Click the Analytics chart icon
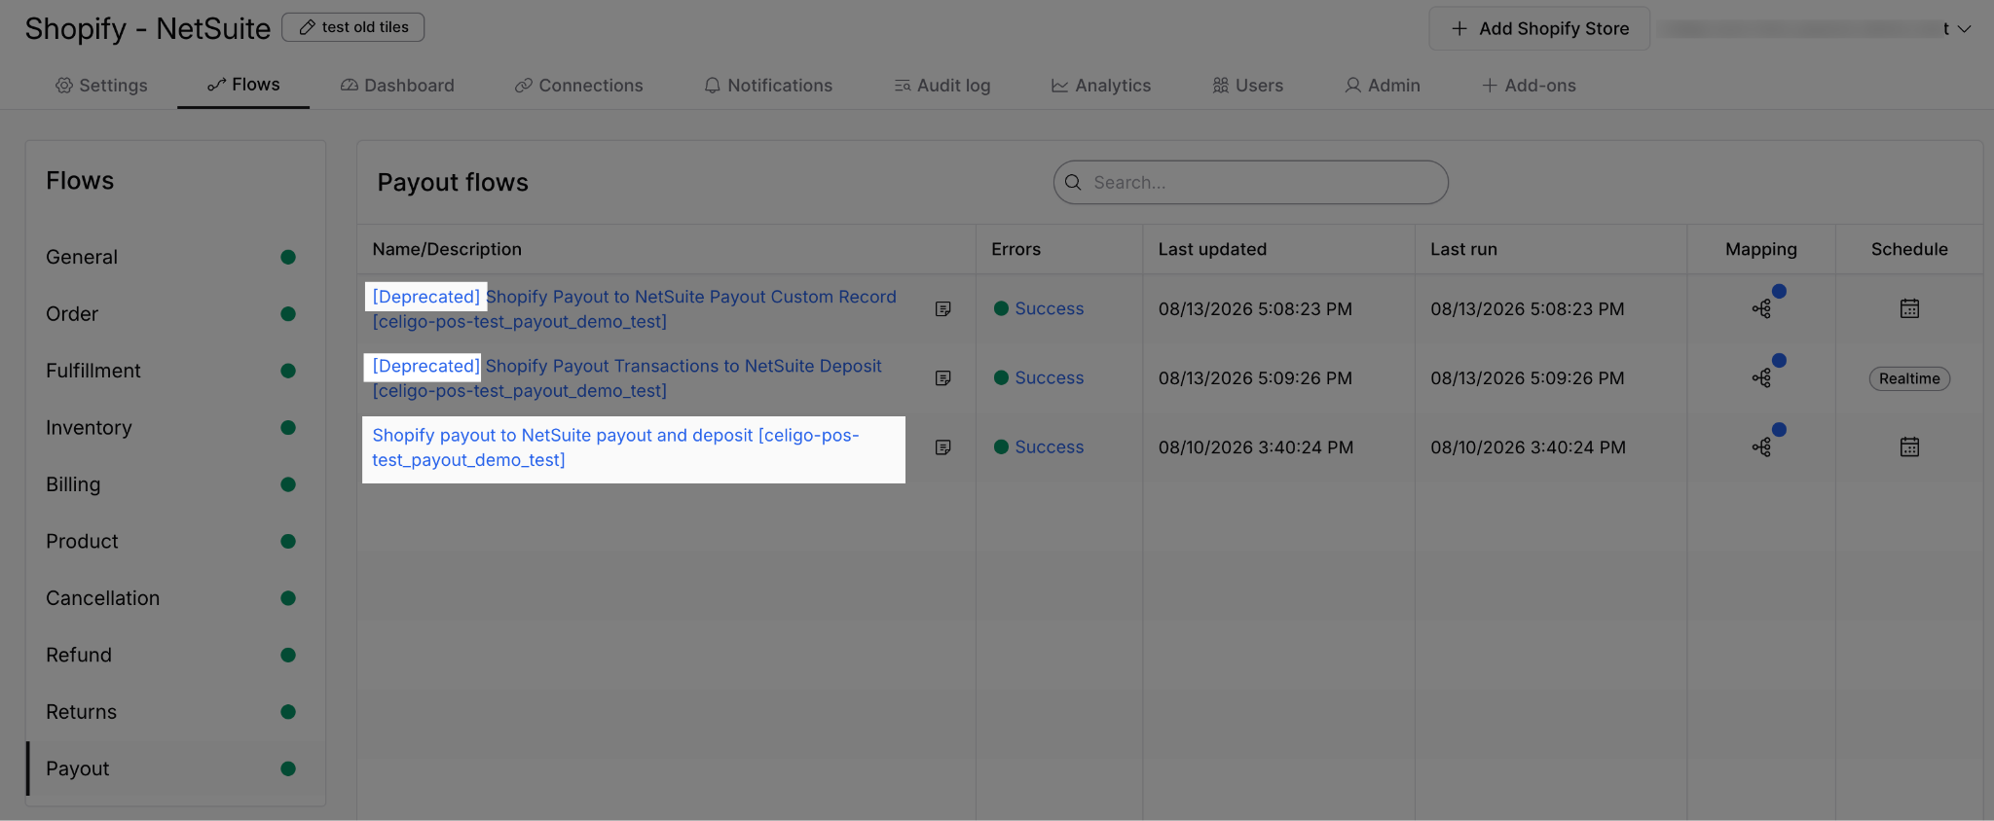This screenshot has width=1994, height=821. pos(1059,86)
